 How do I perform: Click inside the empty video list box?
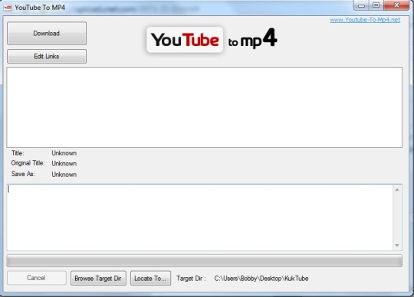[x=205, y=107]
